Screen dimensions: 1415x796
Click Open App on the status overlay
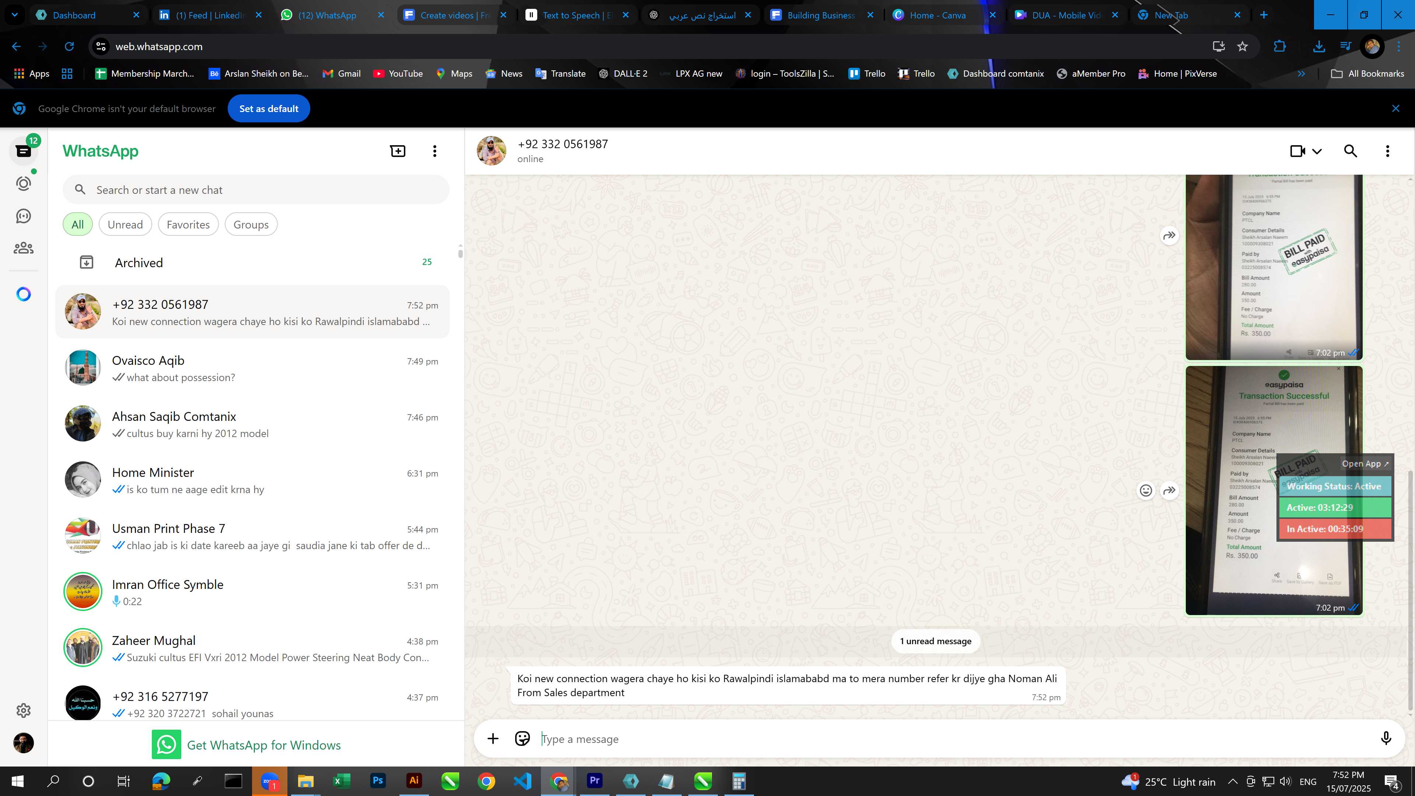click(x=1365, y=464)
